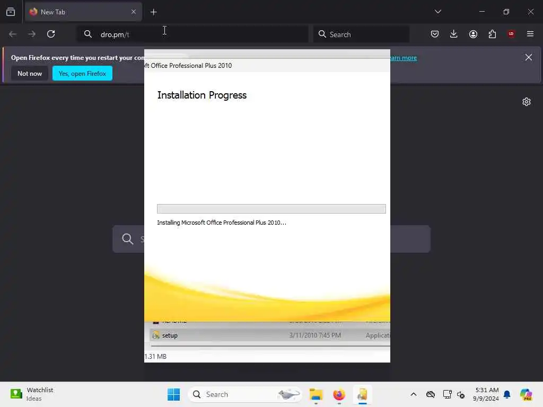This screenshot has width=543, height=407.
Task: Open the Pocket save icon
Action: 435,34
